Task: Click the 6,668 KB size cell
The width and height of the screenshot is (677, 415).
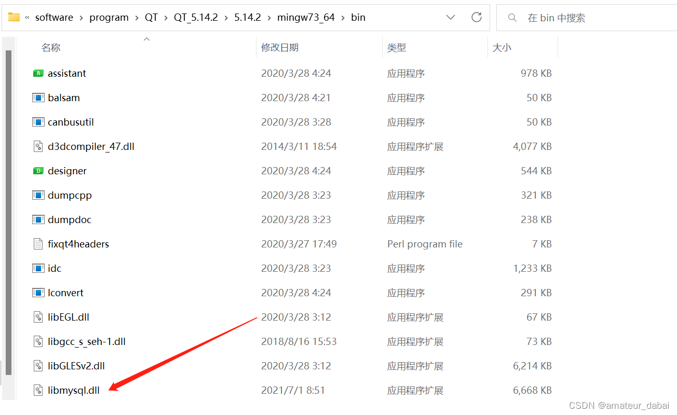Action: (x=532, y=390)
